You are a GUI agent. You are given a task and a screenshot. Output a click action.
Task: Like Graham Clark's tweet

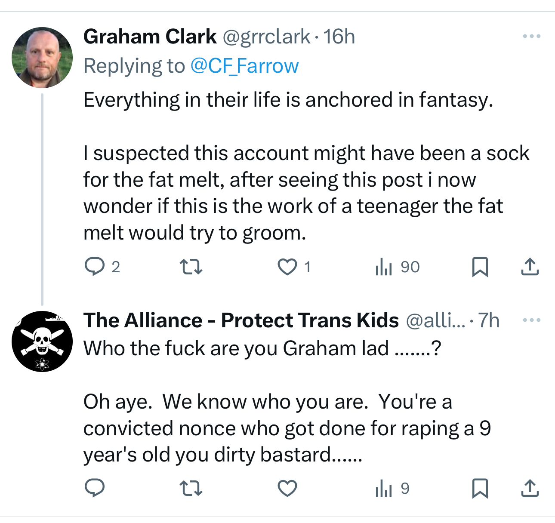coord(287,267)
